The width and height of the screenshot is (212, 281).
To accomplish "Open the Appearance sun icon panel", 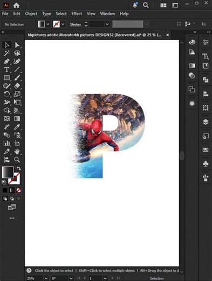I will click(192, 103).
